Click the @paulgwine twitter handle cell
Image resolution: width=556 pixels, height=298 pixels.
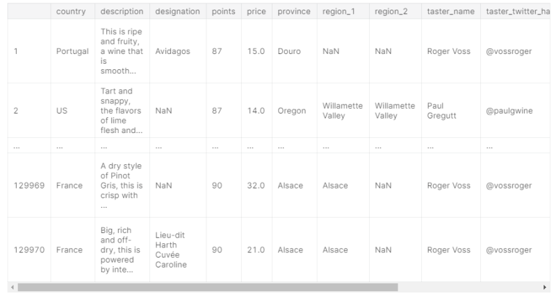[510, 111]
